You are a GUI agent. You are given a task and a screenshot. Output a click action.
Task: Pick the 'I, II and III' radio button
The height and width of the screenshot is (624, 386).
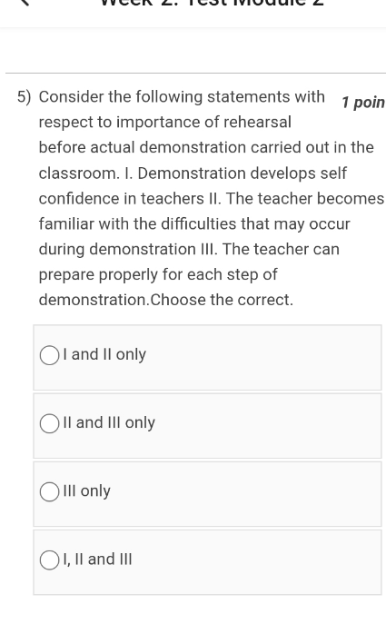tap(49, 560)
